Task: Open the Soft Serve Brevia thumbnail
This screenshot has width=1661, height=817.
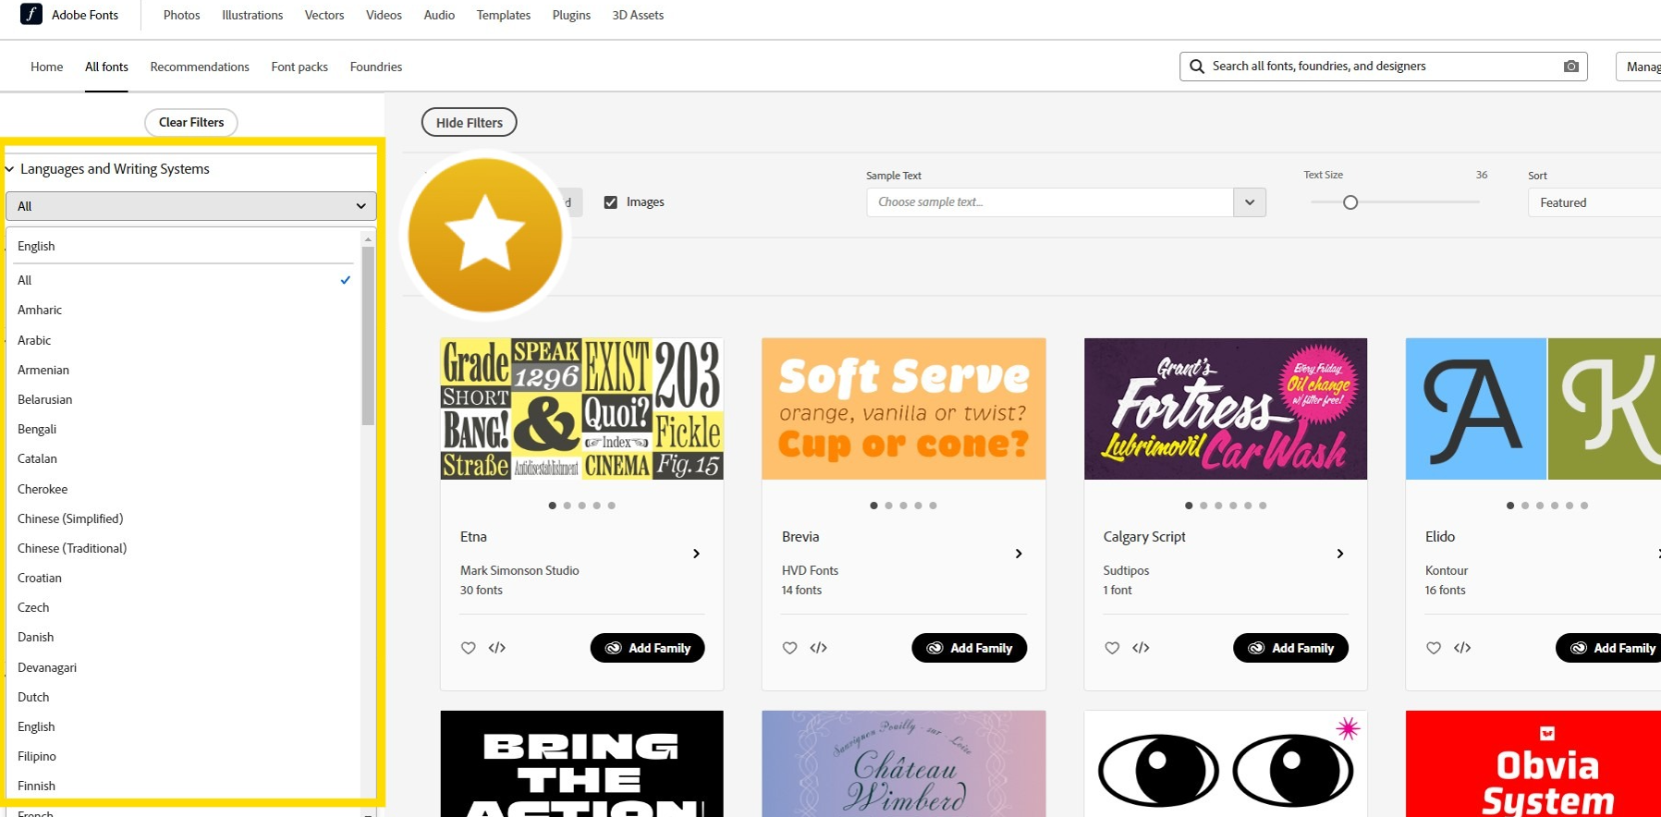Action: pyautogui.click(x=904, y=408)
